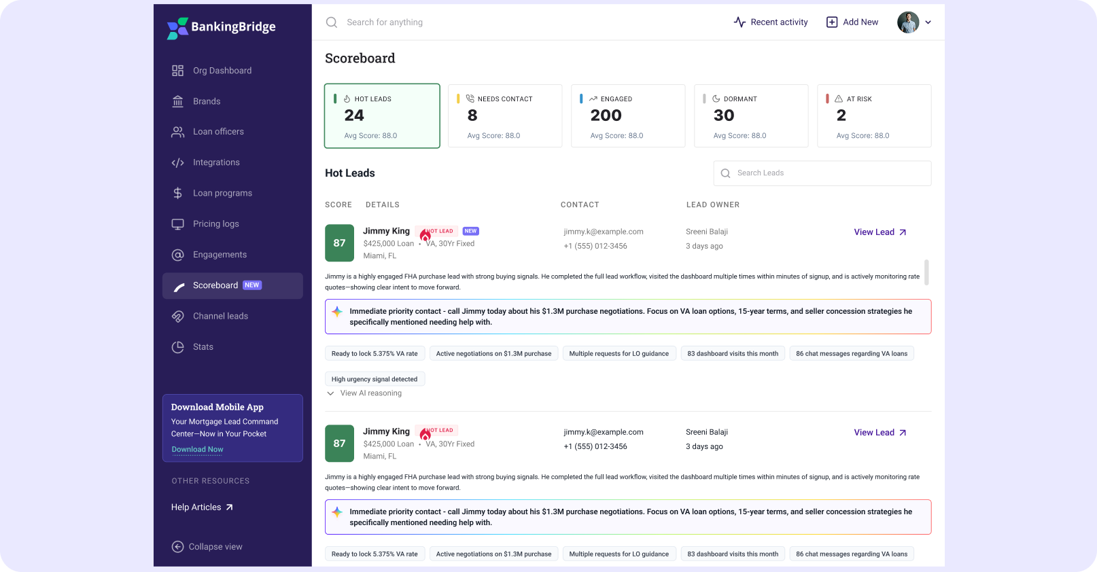
Task: Select the Dormant scoreboard card
Action: pyautogui.click(x=751, y=115)
